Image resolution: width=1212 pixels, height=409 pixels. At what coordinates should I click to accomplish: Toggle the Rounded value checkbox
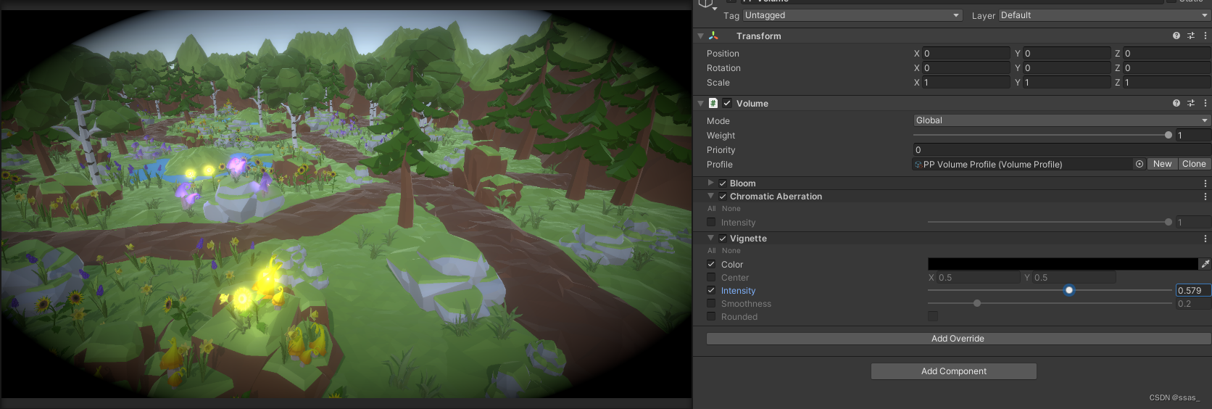pyautogui.click(x=933, y=316)
